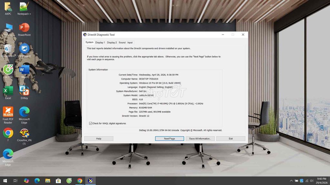This screenshot has height=185, width=330.
Task: Click the DirectX Diagnostic Tool taskbar button
Action: tap(90, 180)
